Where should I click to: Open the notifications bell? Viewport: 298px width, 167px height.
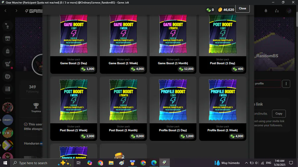point(266,11)
